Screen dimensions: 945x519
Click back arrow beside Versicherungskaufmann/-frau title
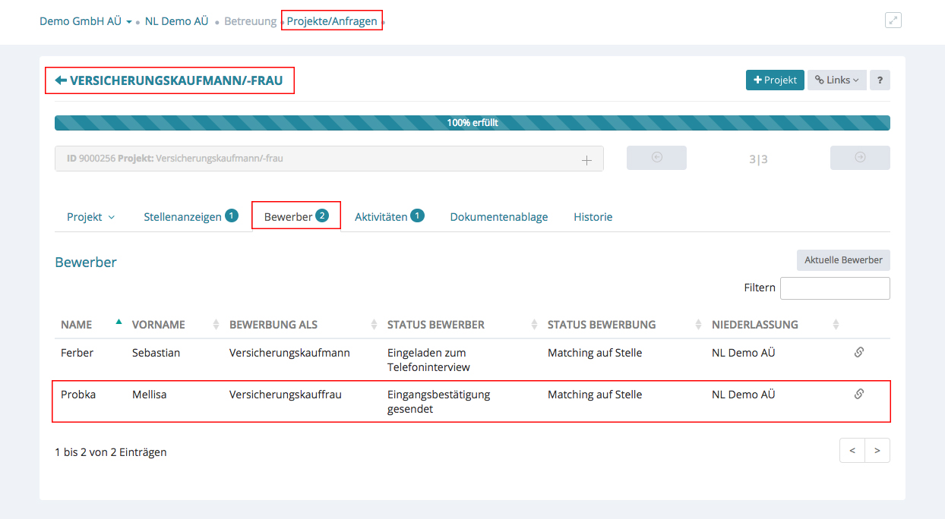61,80
